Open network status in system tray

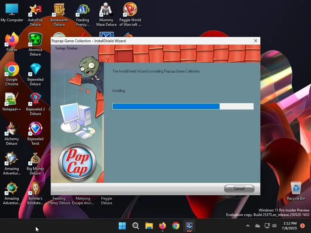click(267, 226)
